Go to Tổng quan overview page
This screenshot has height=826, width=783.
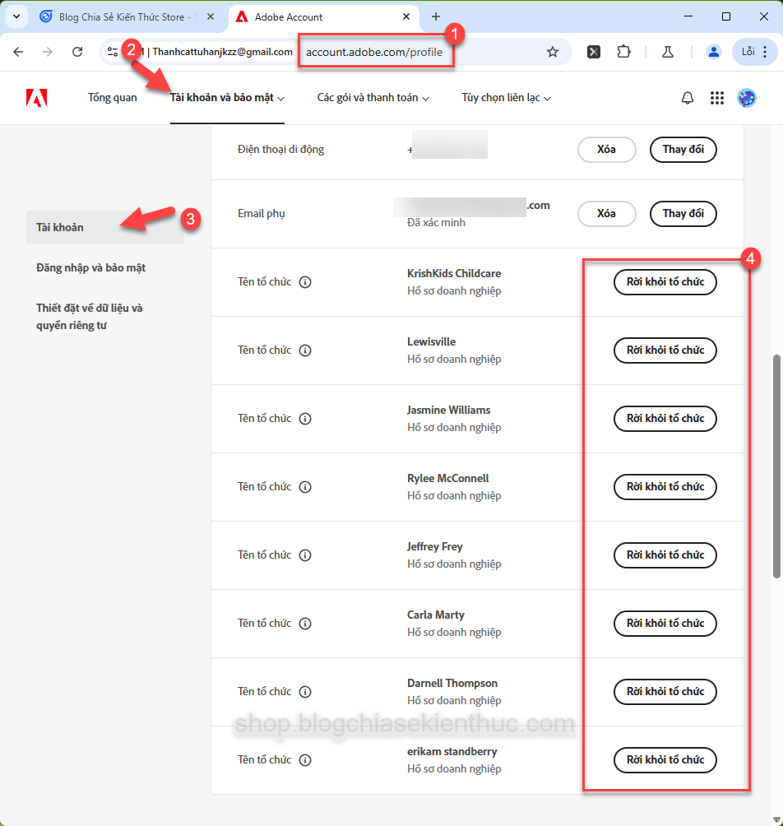click(112, 97)
